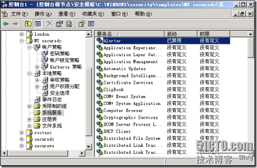
Task: Collapse the MY securedc node
Action: (x=22, y=41)
